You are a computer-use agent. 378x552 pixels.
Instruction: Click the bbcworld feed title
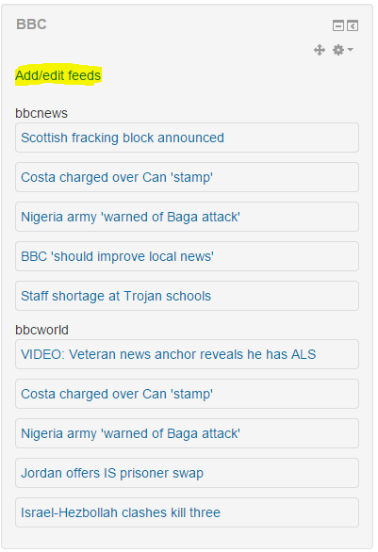(x=41, y=330)
